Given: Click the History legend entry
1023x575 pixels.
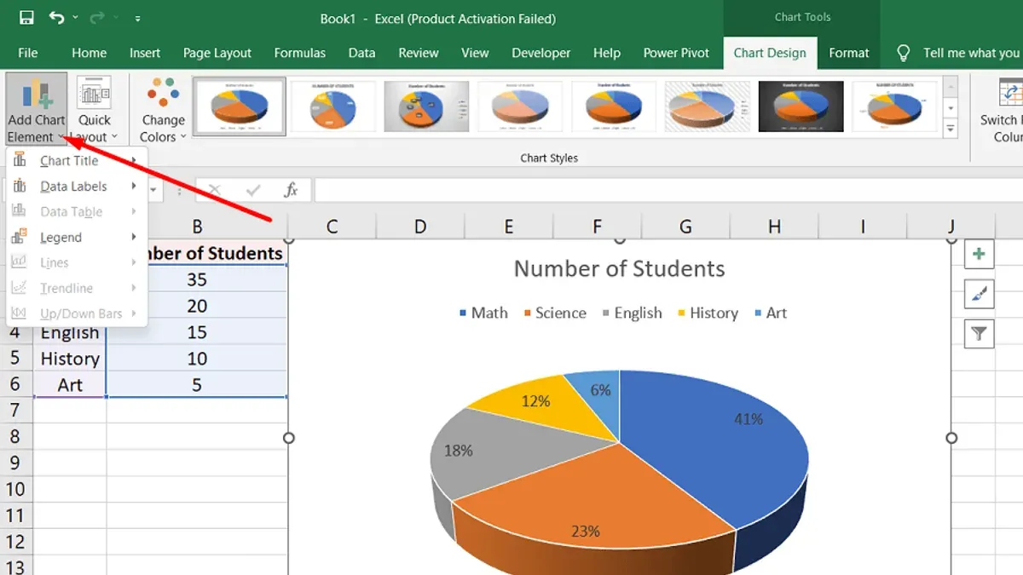Looking at the screenshot, I should [x=708, y=313].
